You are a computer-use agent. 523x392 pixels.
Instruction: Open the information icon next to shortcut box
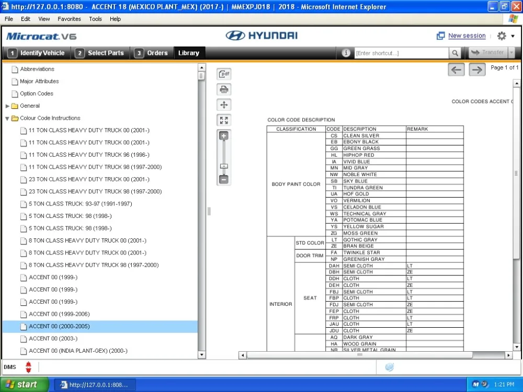346,53
